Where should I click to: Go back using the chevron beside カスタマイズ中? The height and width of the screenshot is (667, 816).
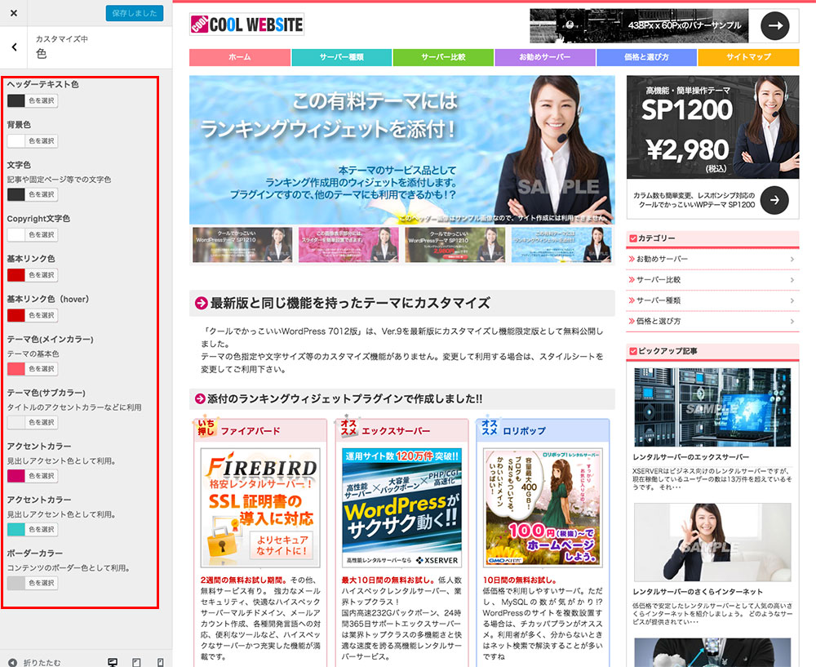[x=15, y=47]
